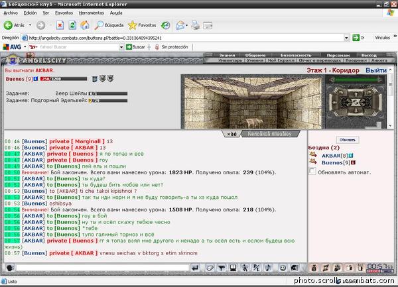Click the Выйти exit link

[376, 70]
